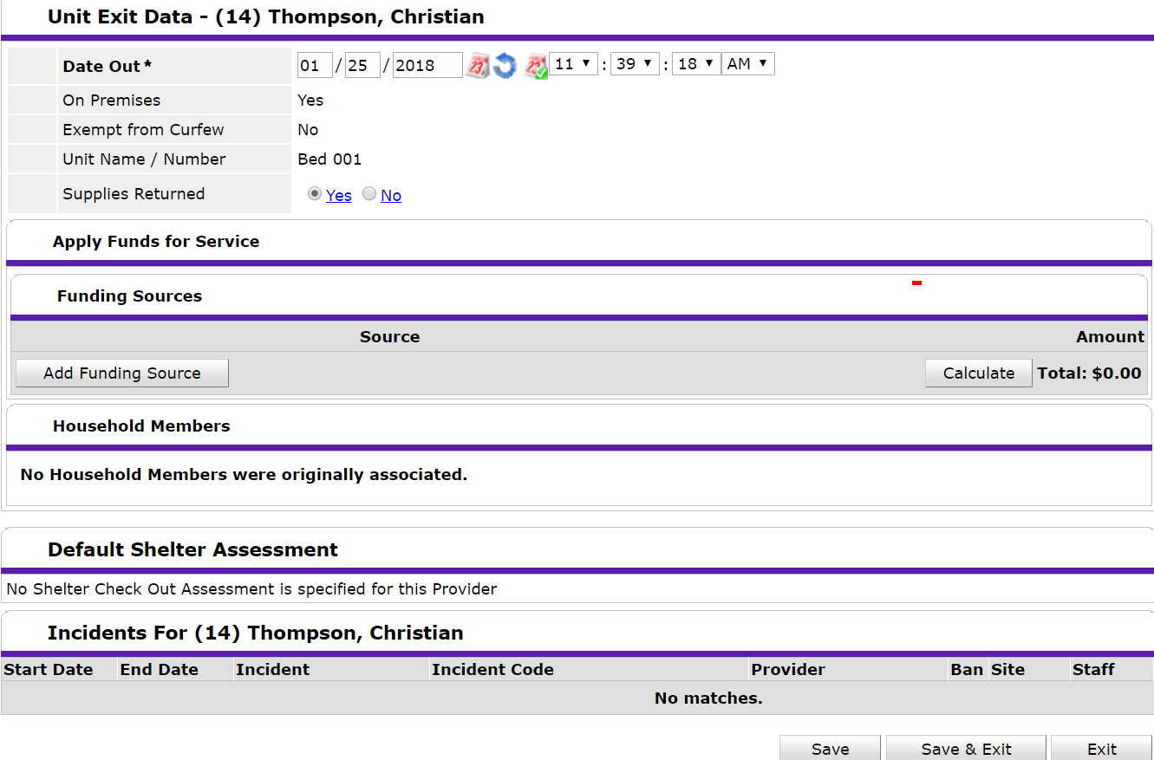Image resolution: width=1154 pixels, height=760 pixels.
Task: Click the month field in Date Out
Action: (315, 66)
